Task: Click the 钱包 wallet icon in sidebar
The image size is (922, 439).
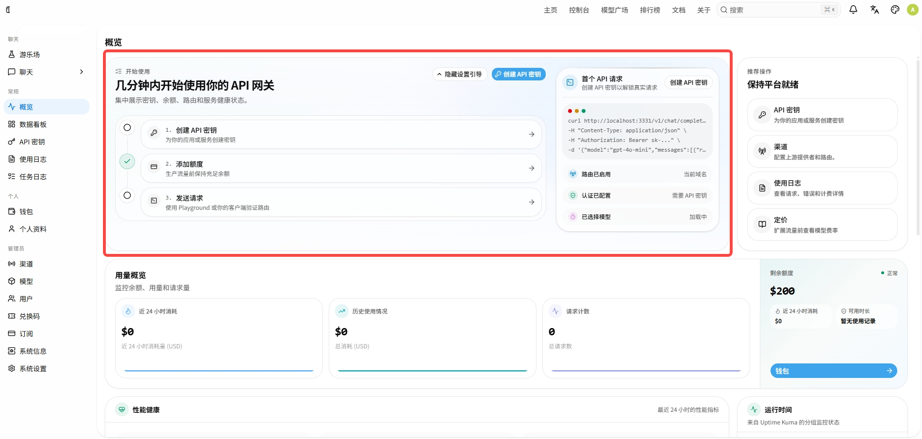Action: click(x=12, y=211)
